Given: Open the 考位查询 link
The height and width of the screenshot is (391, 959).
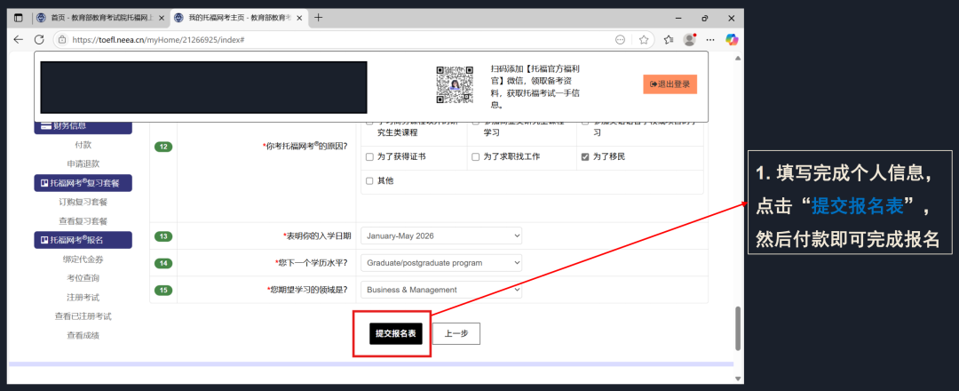Looking at the screenshot, I should pos(83,278).
